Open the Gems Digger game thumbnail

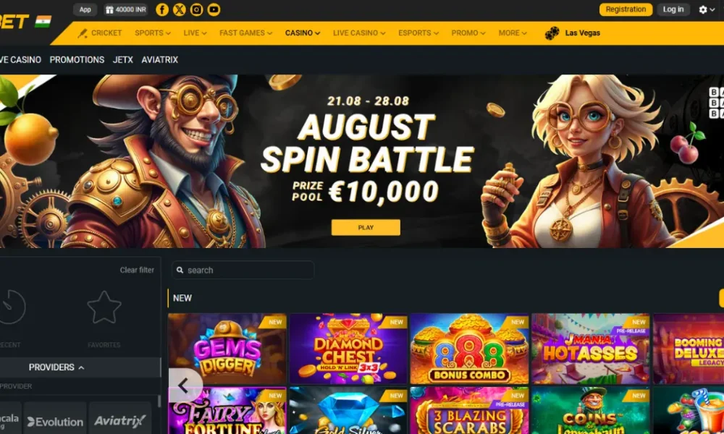[227, 349]
